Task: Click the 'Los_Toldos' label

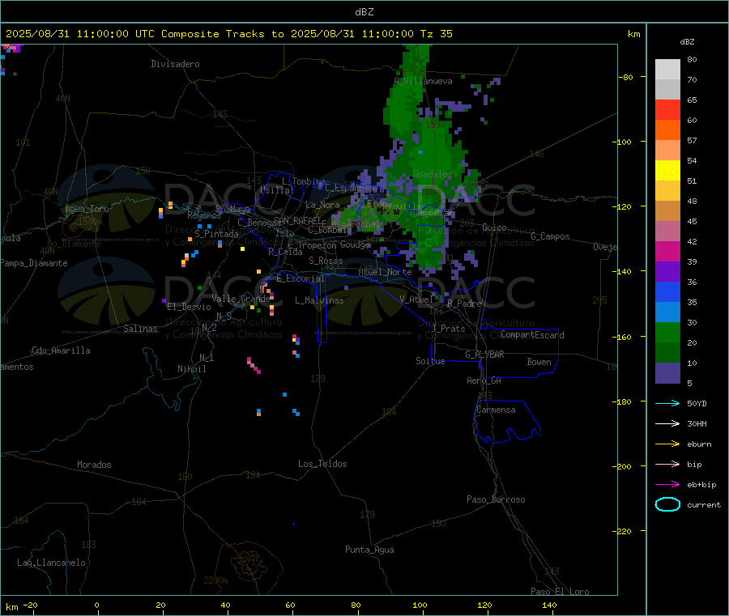Action: (322, 464)
